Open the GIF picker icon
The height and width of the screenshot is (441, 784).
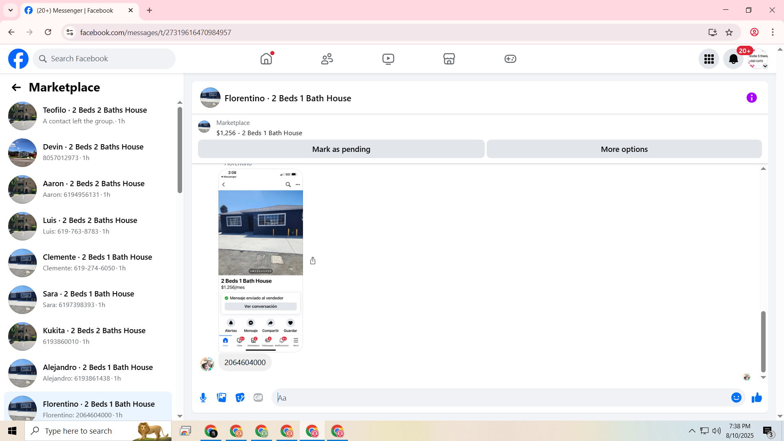tap(258, 398)
